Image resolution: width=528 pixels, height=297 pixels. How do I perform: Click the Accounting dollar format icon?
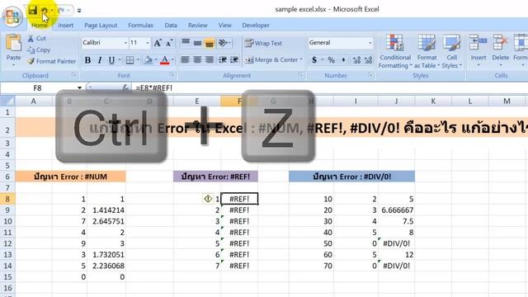coord(314,60)
